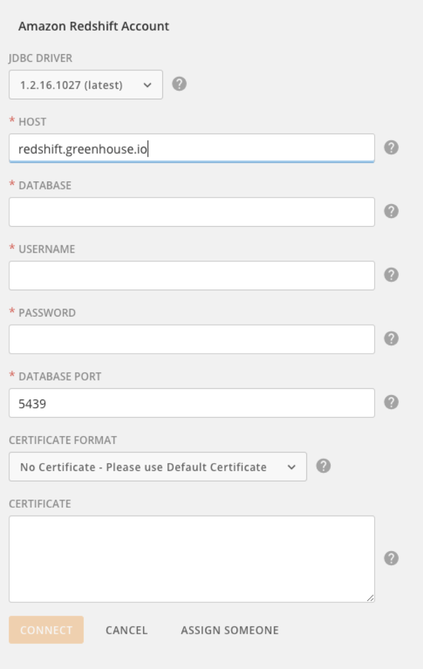The image size is (423, 669).
Task: Click the JDBC DRIVER label
Action: click(x=41, y=58)
